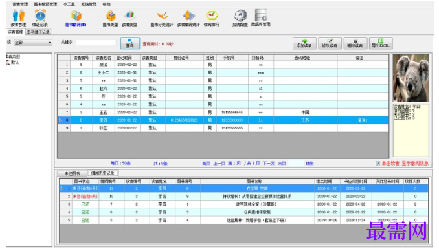Select reader row 王小二
The height and width of the screenshot is (251, 439).
[223, 72]
